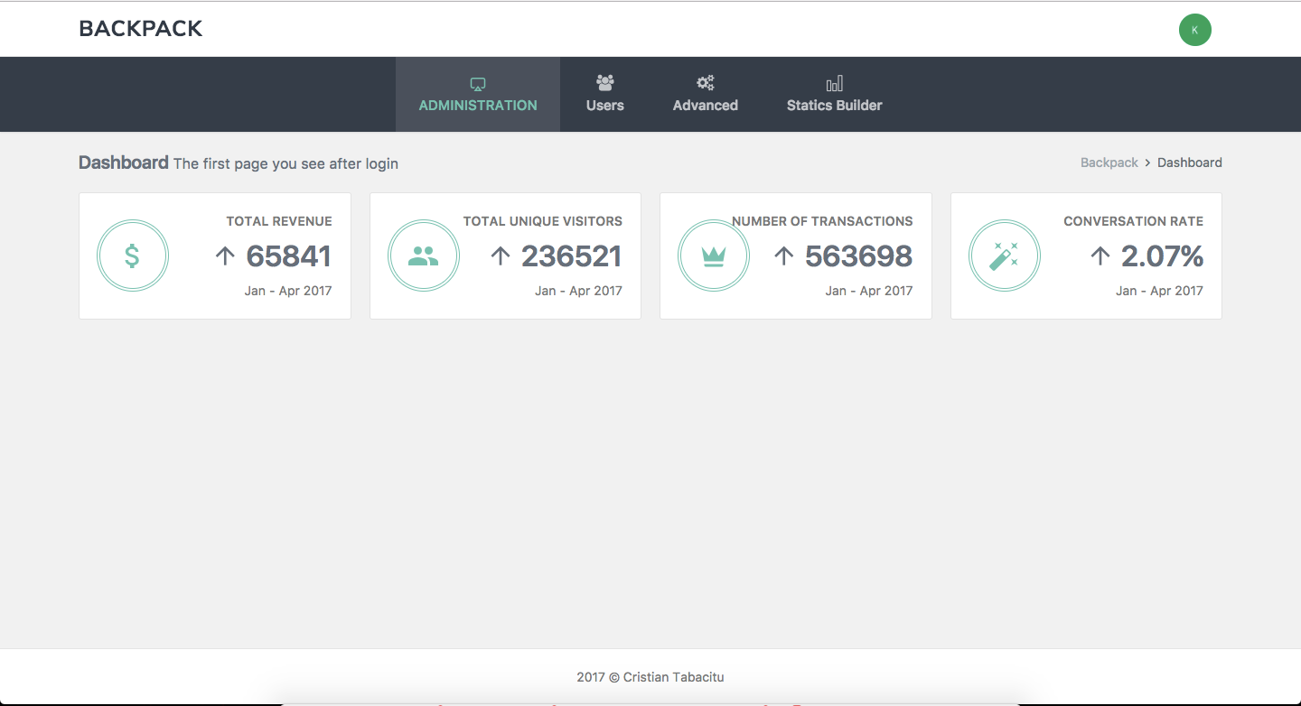Click the 65841 revenue value
Viewport: 1301px width, 706px height.
(289, 256)
